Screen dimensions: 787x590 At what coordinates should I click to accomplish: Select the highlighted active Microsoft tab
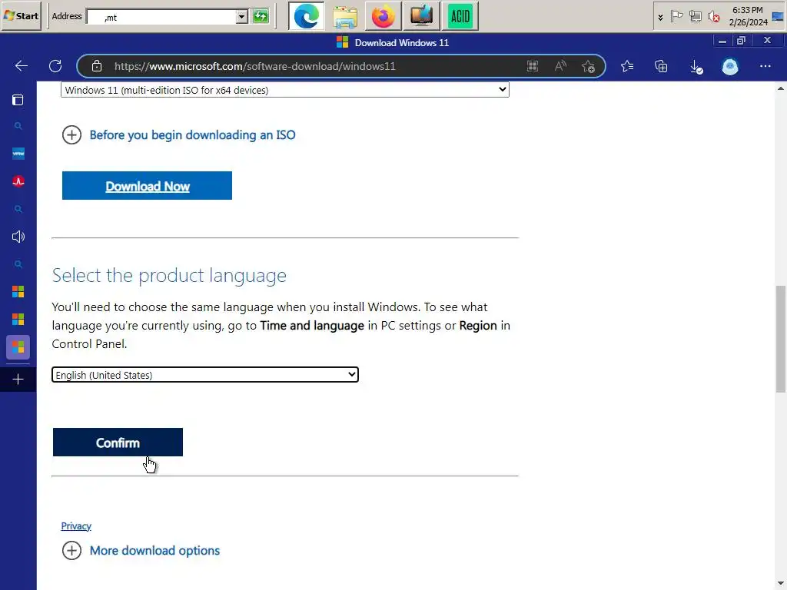18,347
